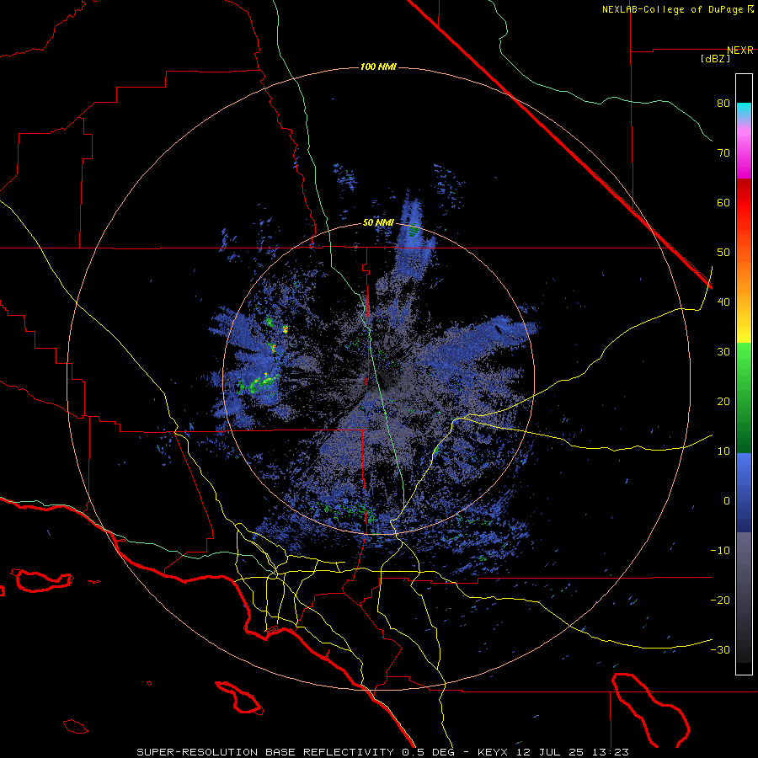
Task: Click the -20 value on the dBZ scale
Action: click(720, 601)
